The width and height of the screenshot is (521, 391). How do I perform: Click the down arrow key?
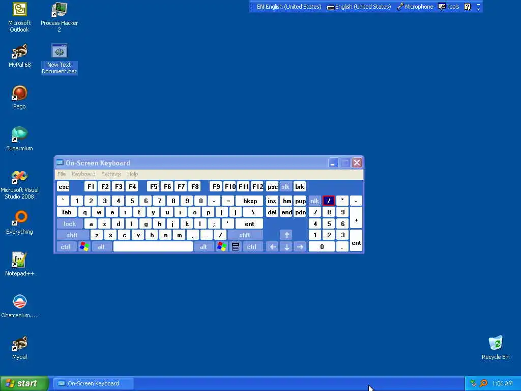pyautogui.click(x=286, y=247)
